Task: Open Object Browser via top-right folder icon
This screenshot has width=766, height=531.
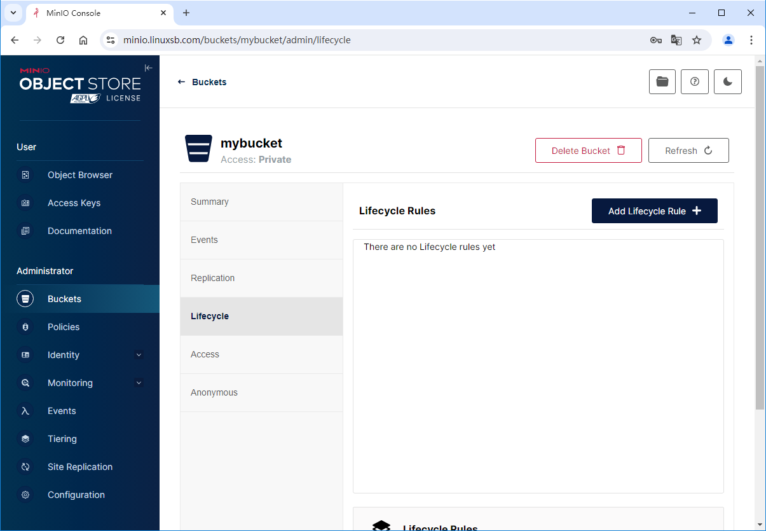Action: tap(662, 82)
